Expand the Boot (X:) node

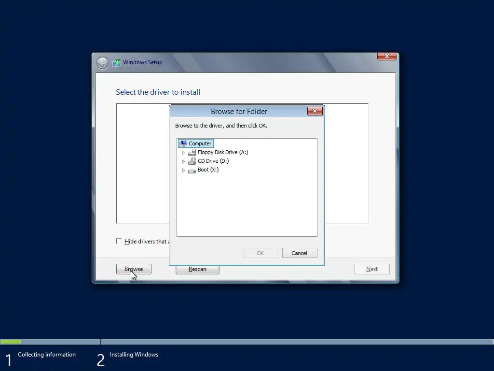click(x=183, y=171)
